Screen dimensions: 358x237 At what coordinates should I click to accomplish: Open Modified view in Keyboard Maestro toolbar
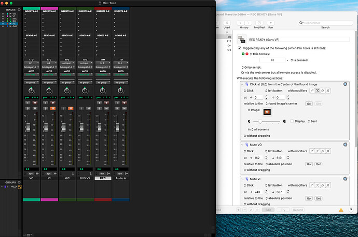pos(259,23)
